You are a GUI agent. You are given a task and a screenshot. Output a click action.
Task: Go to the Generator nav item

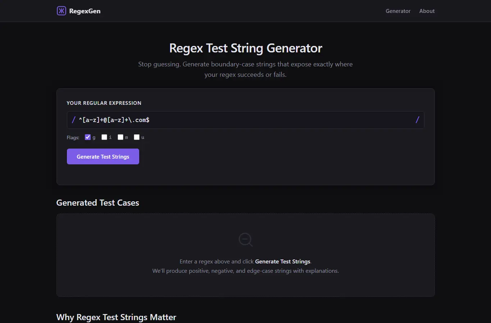(398, 11)
